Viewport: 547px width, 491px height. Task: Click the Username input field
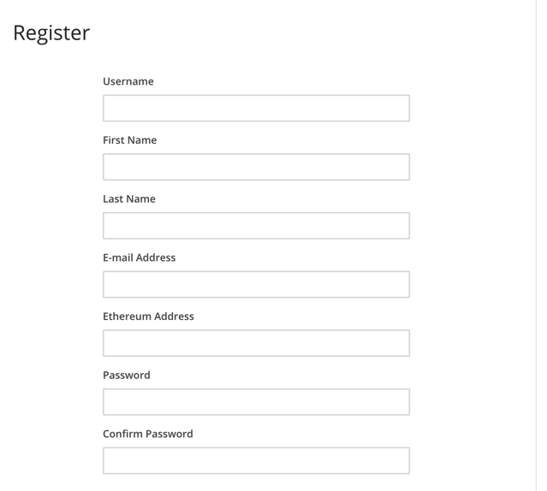[256, 108]
